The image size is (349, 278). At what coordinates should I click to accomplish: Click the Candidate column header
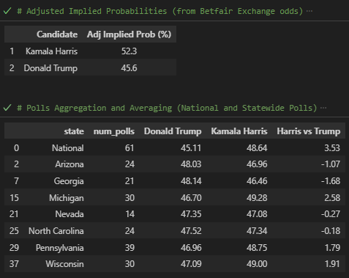[57, 34]
